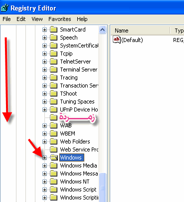Select the Web Folders key label
Screen dimensions: 184x202
click(75, 141)
